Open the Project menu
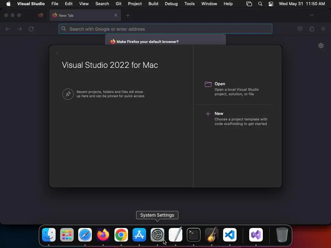 pyautogui.click(x=135, y=4)
